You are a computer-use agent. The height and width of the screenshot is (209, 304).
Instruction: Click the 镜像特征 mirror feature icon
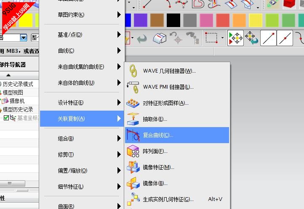click(x=133, y=167)
